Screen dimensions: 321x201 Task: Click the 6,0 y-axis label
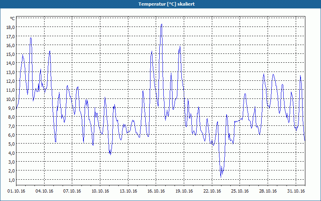[12, 135]
